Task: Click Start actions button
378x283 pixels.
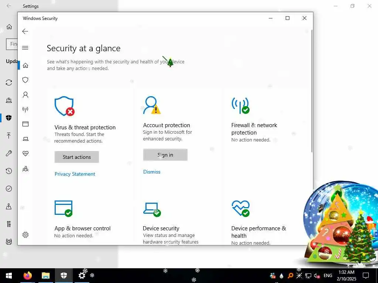Action: click(77, 157)
